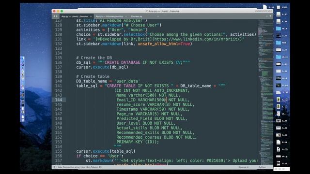The width and height of the screenshot is (310, 174).
Task: Click 'Line 144, Column 43' status text
Action: 91,167
